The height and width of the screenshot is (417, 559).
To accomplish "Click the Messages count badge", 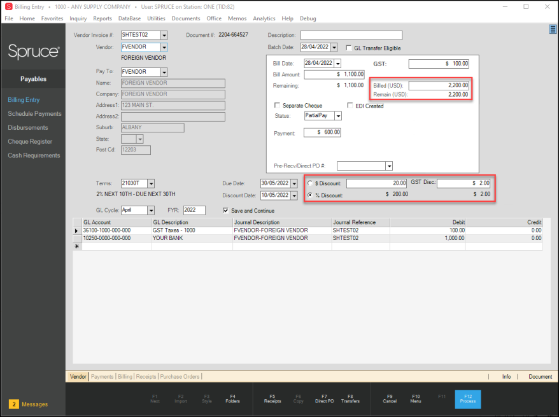I will (x=14, y=404).
